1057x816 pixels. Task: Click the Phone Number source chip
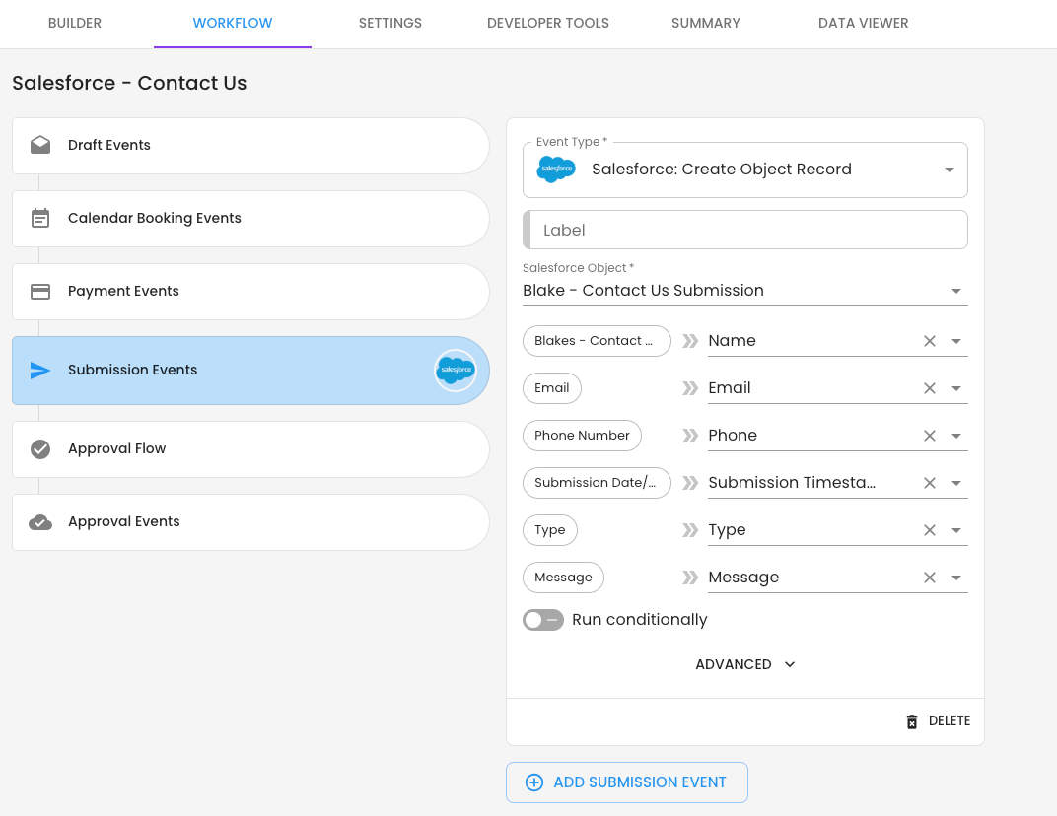[582, 436]
